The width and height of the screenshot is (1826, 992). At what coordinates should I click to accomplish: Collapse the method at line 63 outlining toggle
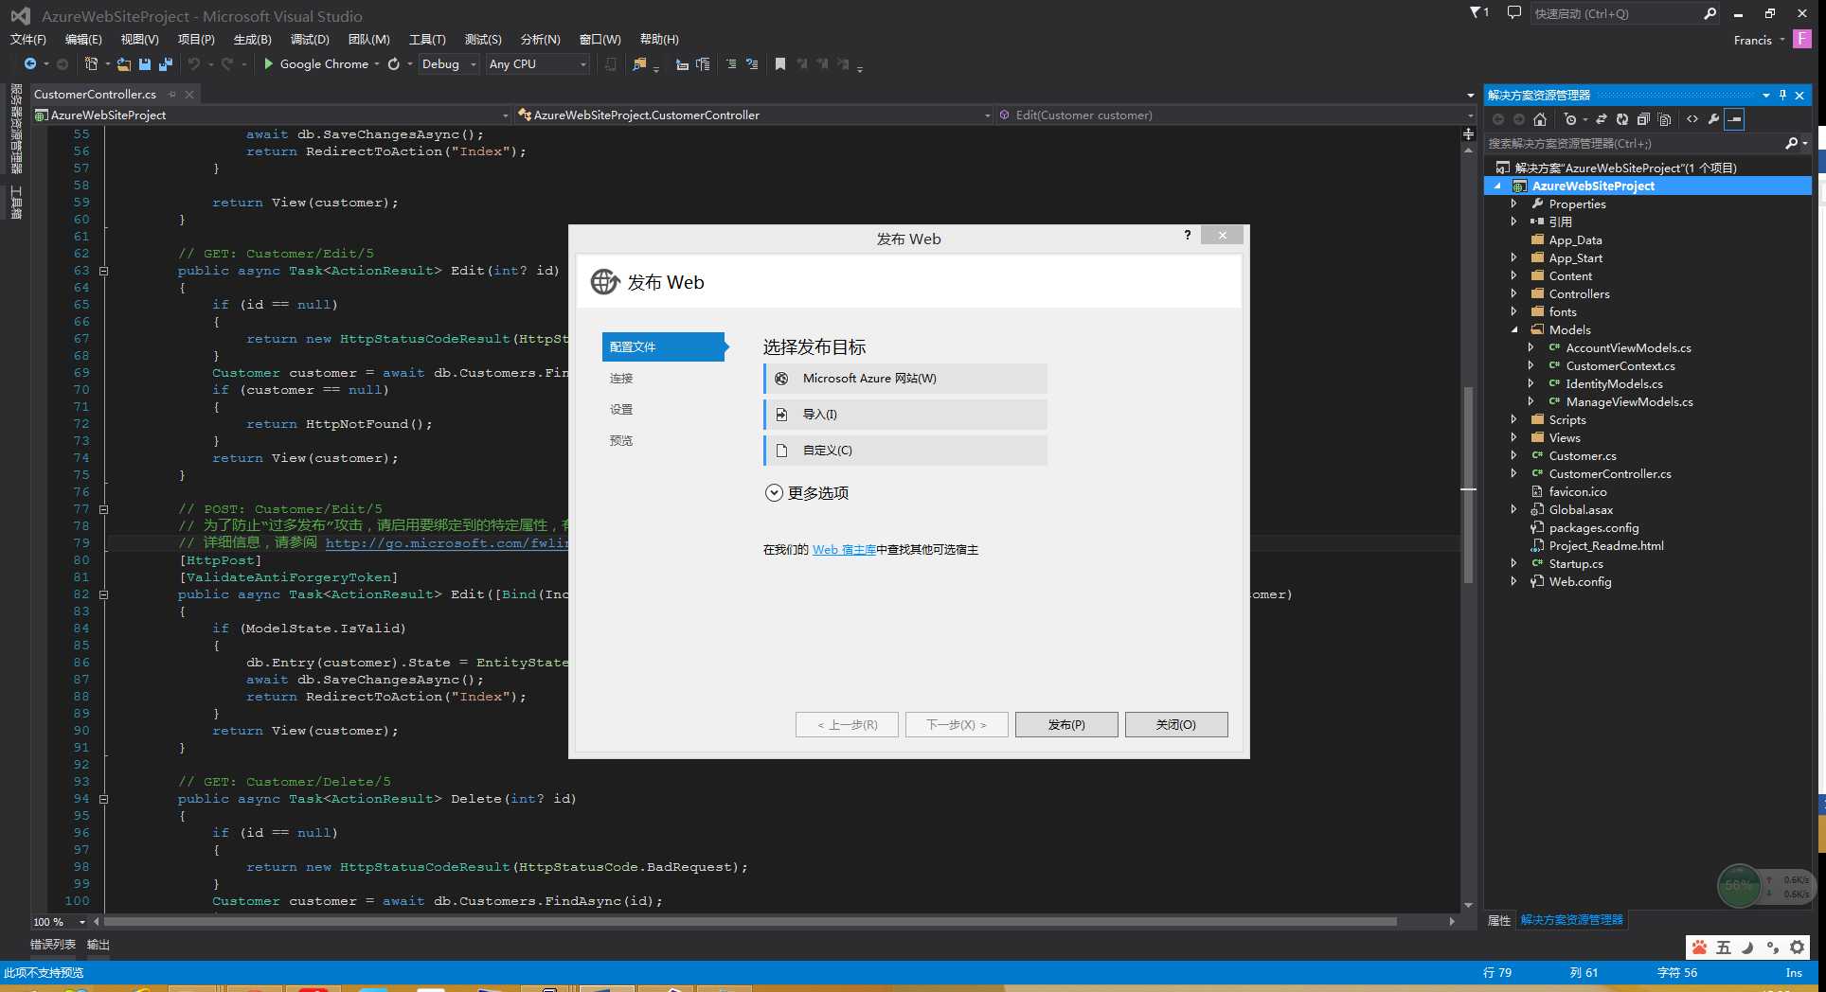click(x=104, y=271)
